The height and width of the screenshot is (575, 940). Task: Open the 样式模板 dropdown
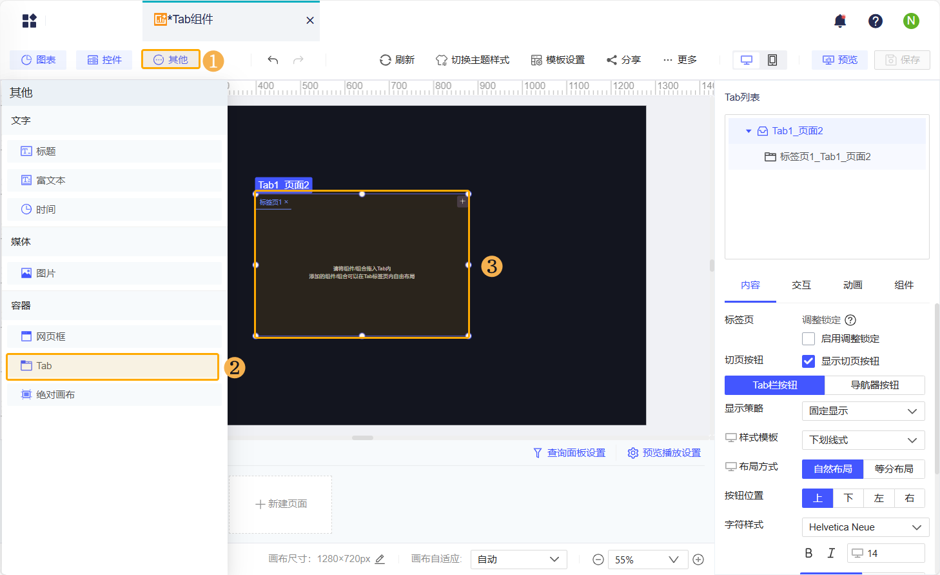click(x=863, y=440)
